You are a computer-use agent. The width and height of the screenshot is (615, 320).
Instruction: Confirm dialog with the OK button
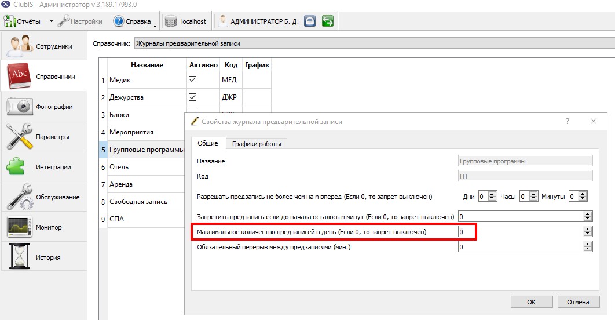click(x=532, y=302)
